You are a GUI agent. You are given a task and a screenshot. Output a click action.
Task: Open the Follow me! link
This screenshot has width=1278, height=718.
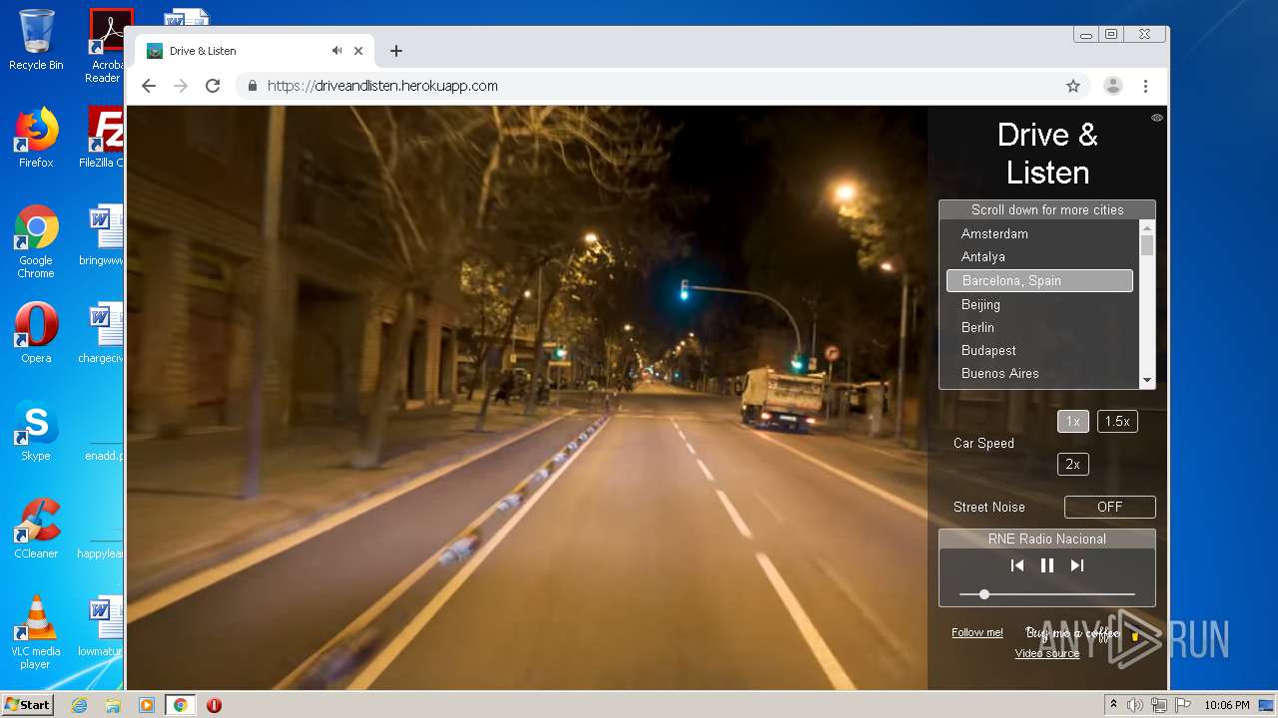tap(977, 632)
